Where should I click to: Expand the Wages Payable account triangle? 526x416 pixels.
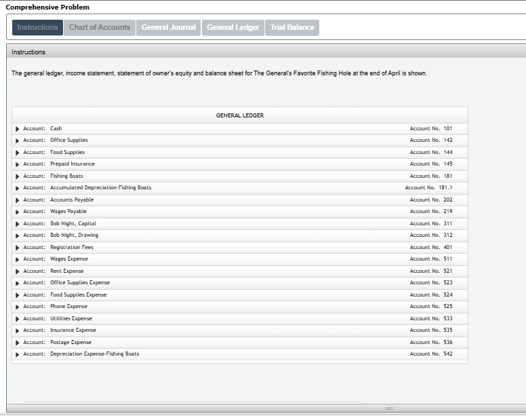tap(18, 212)
